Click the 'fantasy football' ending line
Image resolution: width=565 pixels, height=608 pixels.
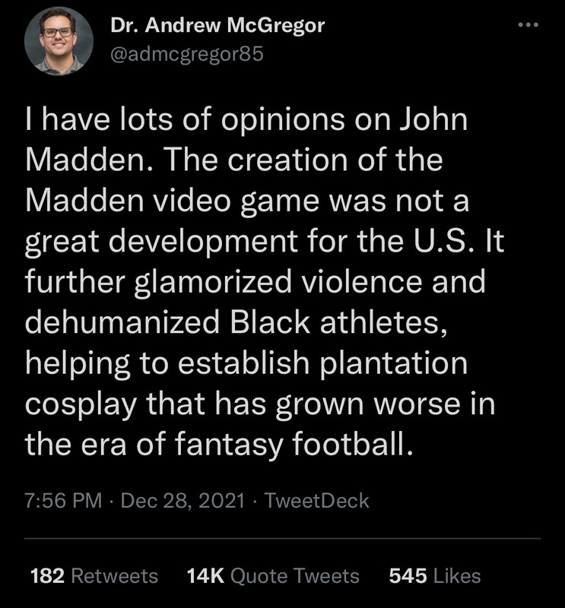coord(219,444)
